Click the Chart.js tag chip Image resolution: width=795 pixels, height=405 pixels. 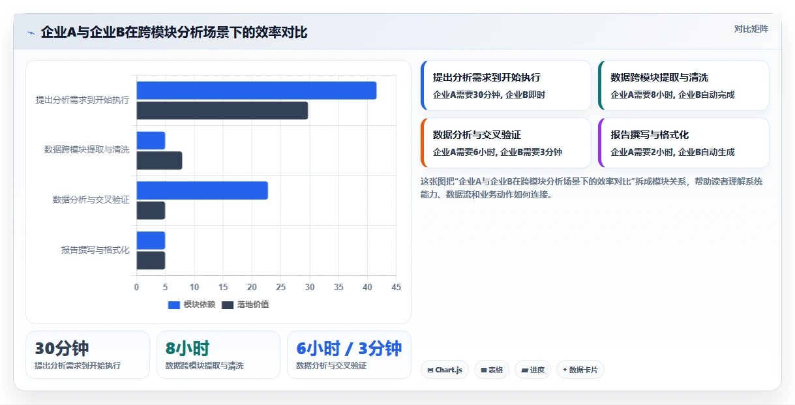445,370
